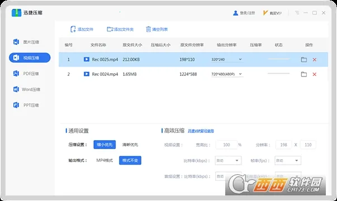The image size is (337, 201).
Task: Choose 格式不变 output format
Action: (x=130, y=160)
